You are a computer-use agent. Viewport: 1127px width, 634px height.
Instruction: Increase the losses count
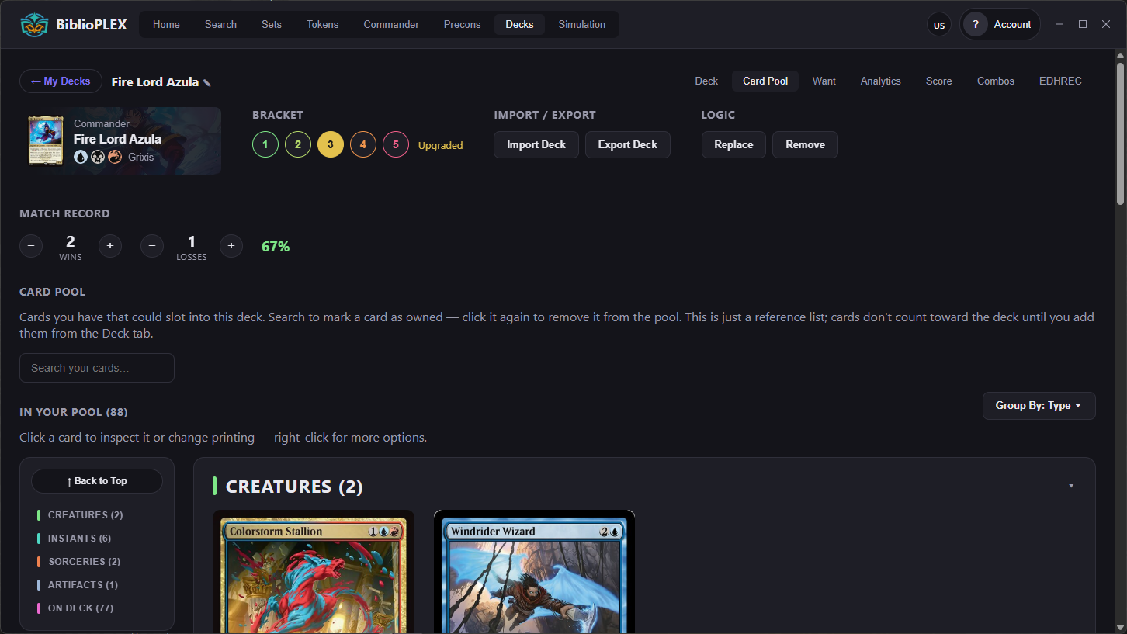click(231, 246)
